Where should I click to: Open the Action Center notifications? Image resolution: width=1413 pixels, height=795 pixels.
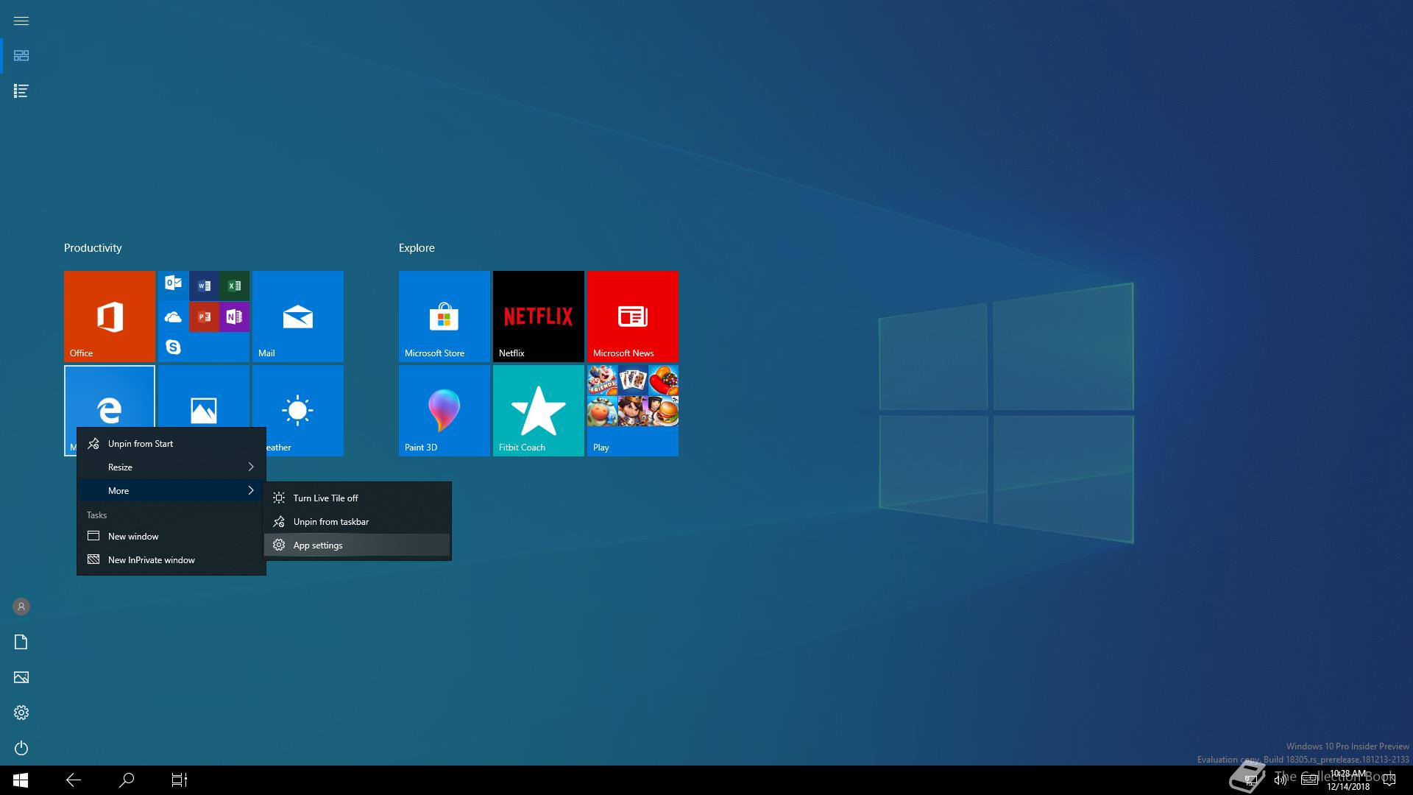coord(1389,780)
